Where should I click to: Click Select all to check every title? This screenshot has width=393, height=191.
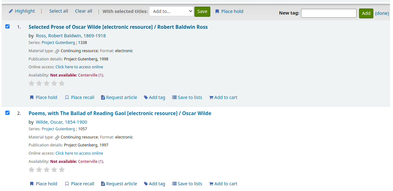click(x=58, y=11)
